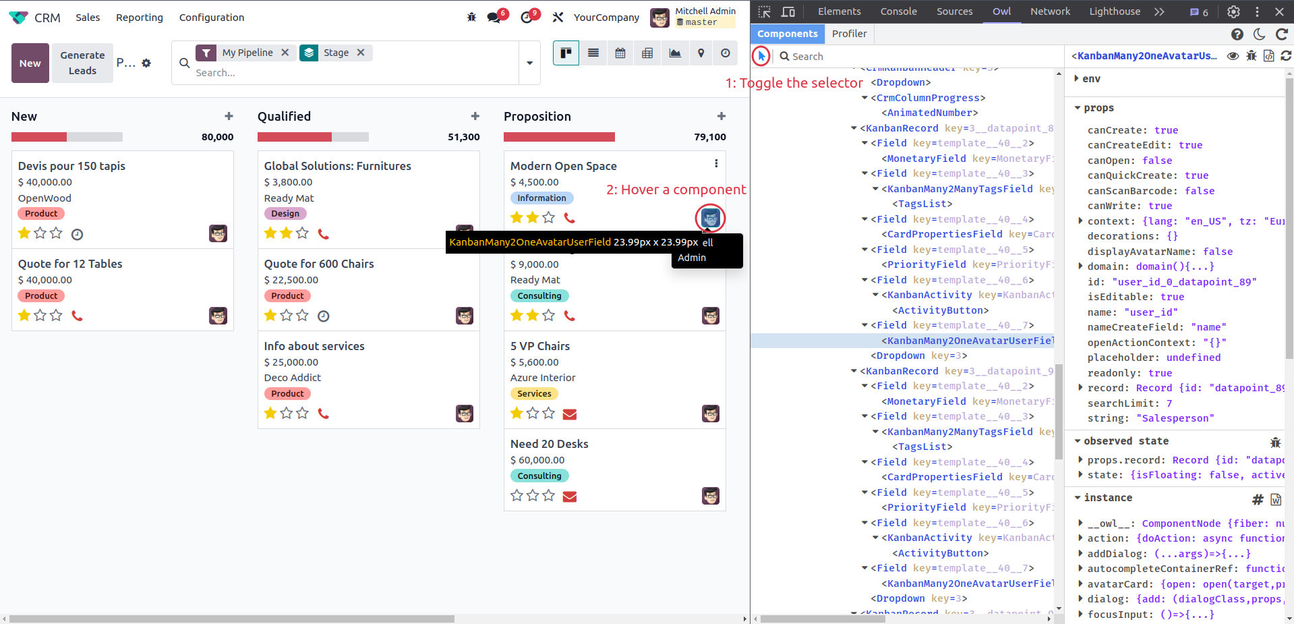Expand the env section in details panel
The image size is (1294, 624).
click(1077, 79)
